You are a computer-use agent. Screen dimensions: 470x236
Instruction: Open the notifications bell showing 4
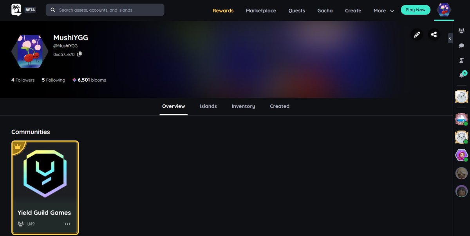pyautogui.click(x=462, y=75)
